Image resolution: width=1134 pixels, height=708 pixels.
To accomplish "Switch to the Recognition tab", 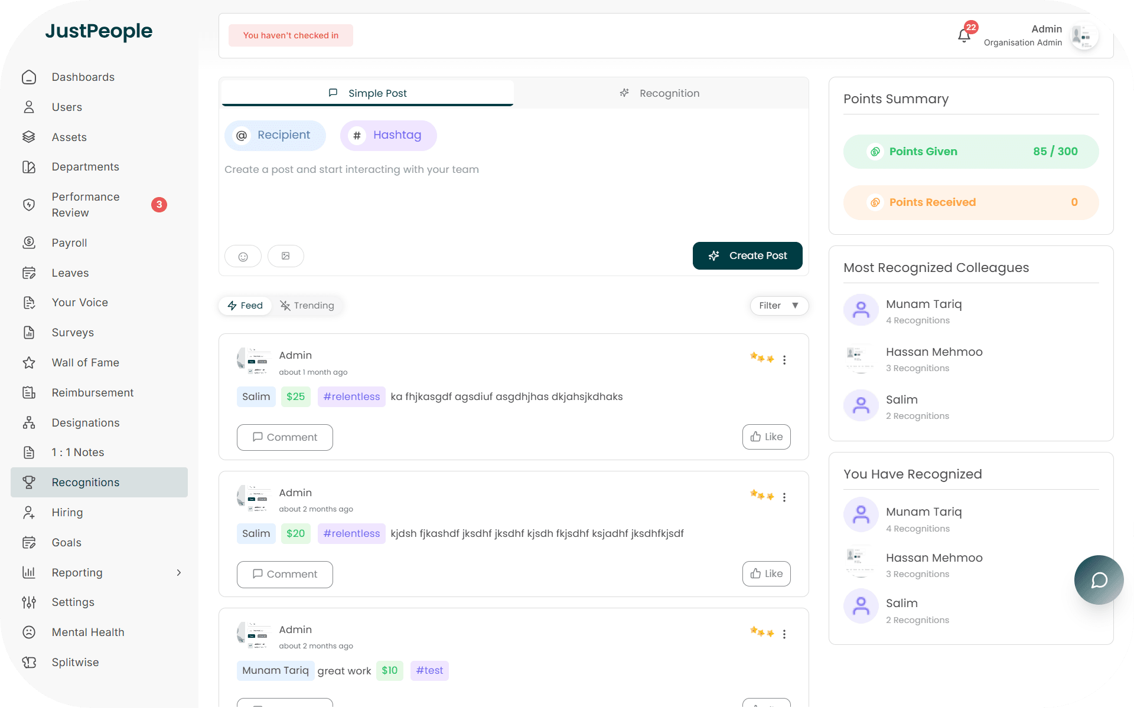I will (660, 93).
